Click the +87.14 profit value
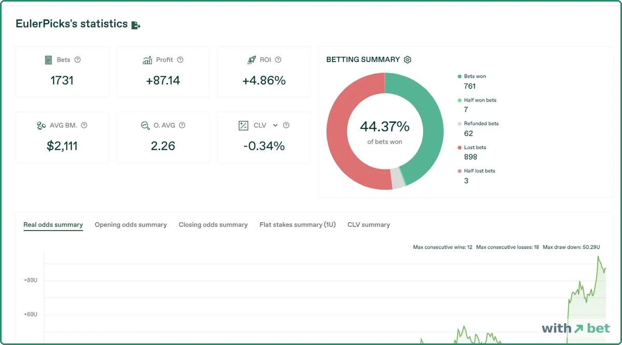The height and width of the screenshot is (345, 622). click(163, 81)
